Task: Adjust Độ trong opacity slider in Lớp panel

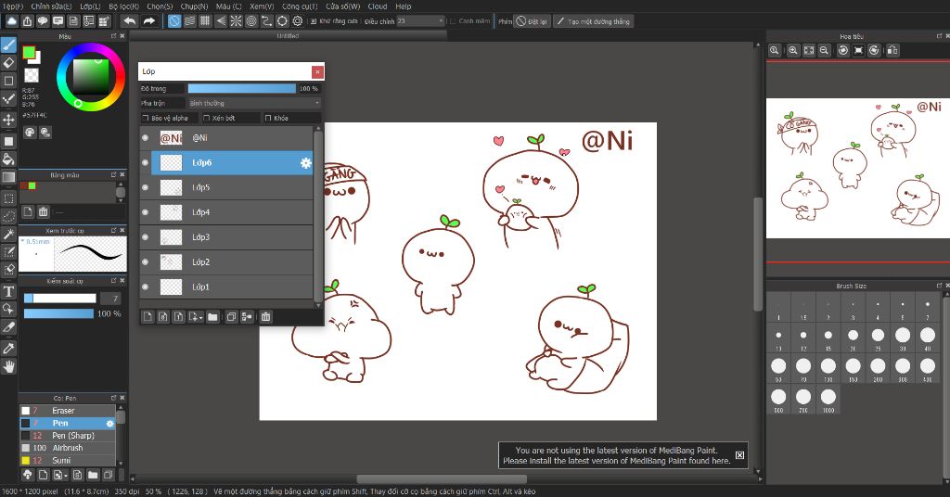Action: point(242,88)
